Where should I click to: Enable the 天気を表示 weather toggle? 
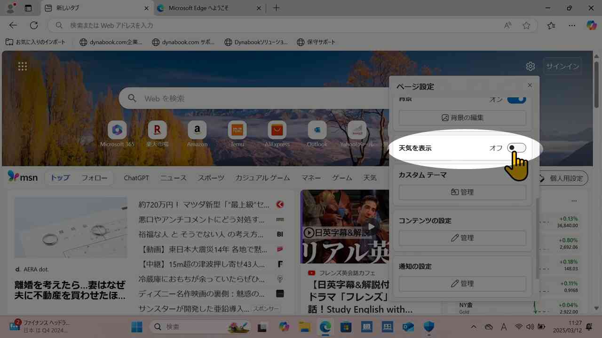coord(516,148)
